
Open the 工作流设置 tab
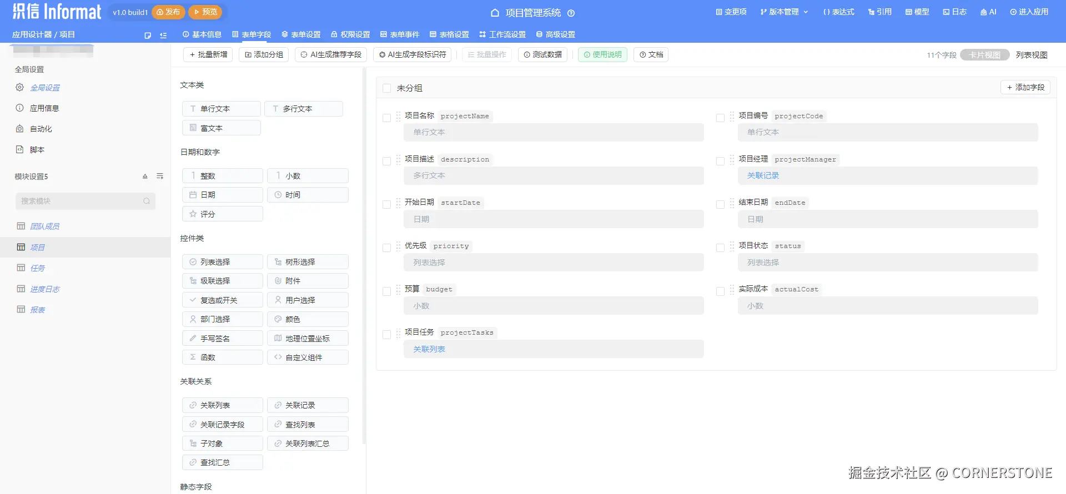tap(502, 34)
